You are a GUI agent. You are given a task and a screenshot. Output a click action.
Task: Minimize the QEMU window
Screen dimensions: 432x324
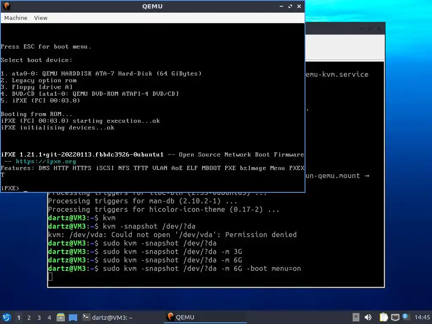[x=281, y=6]
